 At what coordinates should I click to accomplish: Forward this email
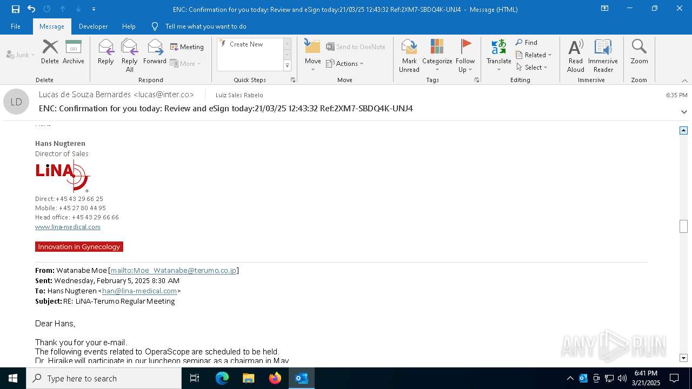(155, 52)
